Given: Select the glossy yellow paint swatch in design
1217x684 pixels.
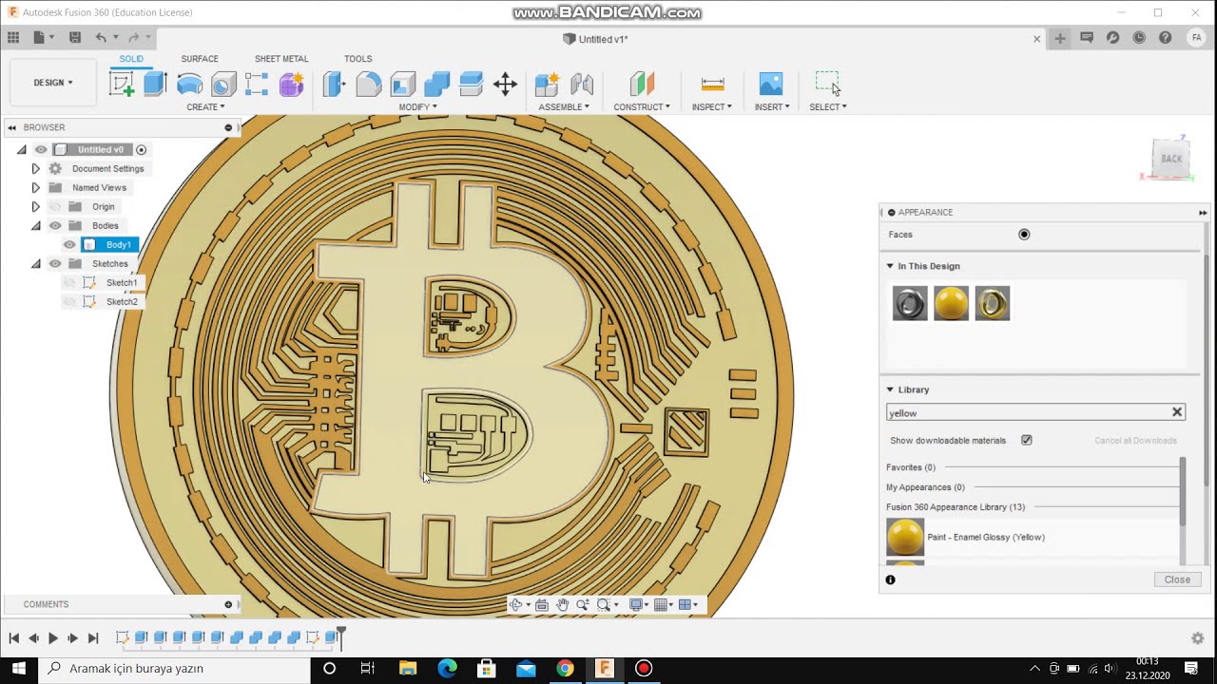Looking at the screenshot, I should coord(951,303).
